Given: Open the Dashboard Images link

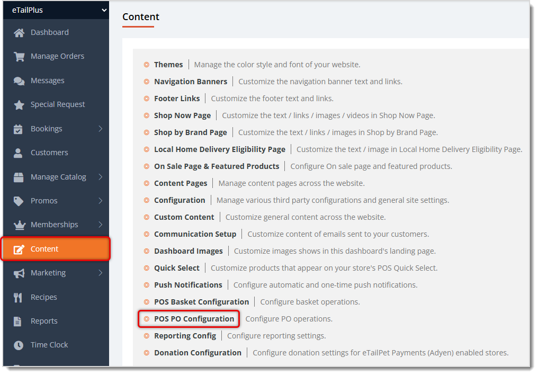Looking at the screenshot, I should click(189, 251).
